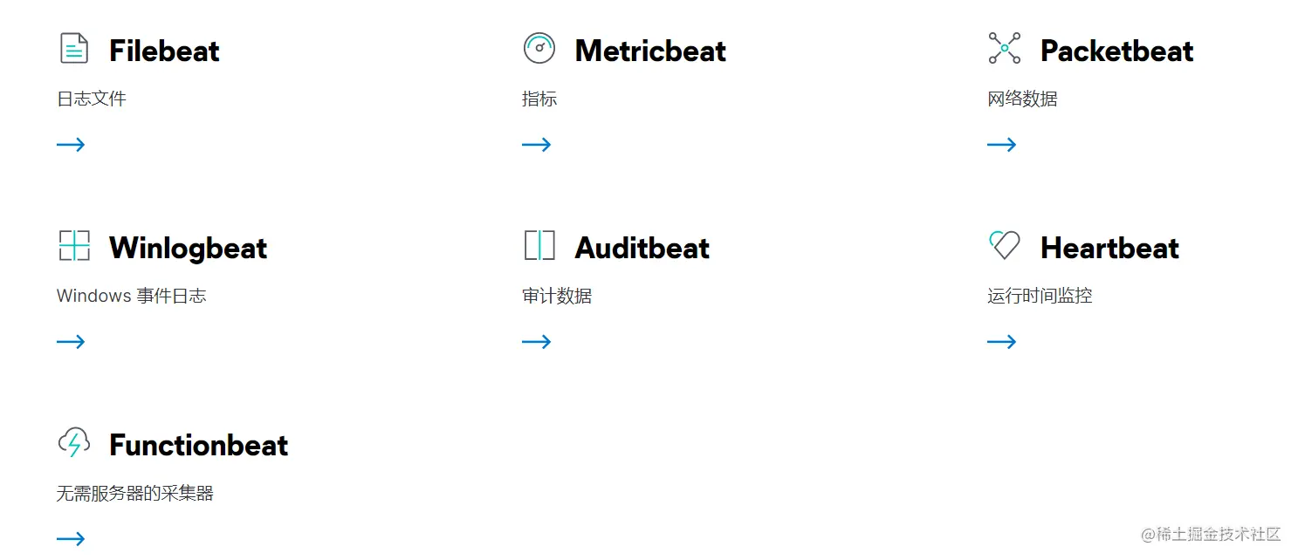Click the Metricbeat gauge icon

coord(539,48)
